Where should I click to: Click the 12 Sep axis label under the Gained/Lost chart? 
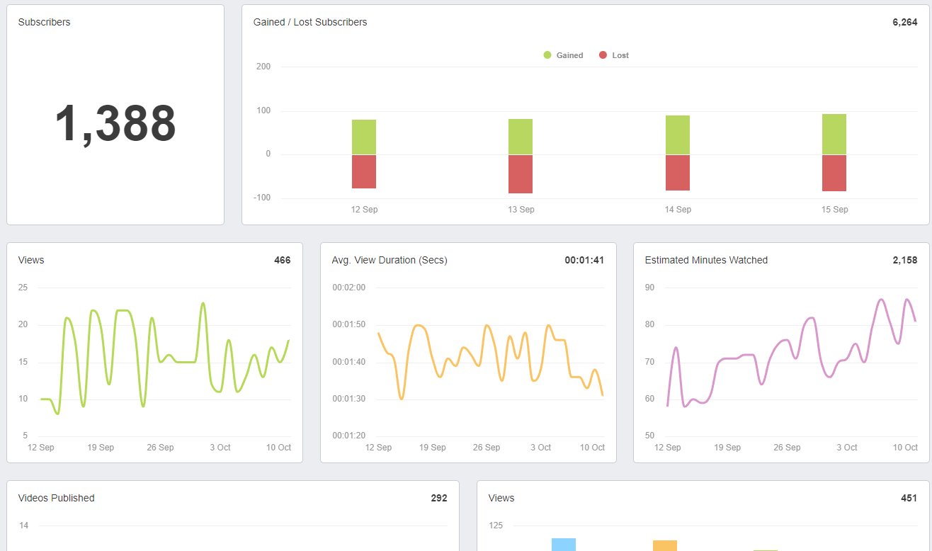363,209
